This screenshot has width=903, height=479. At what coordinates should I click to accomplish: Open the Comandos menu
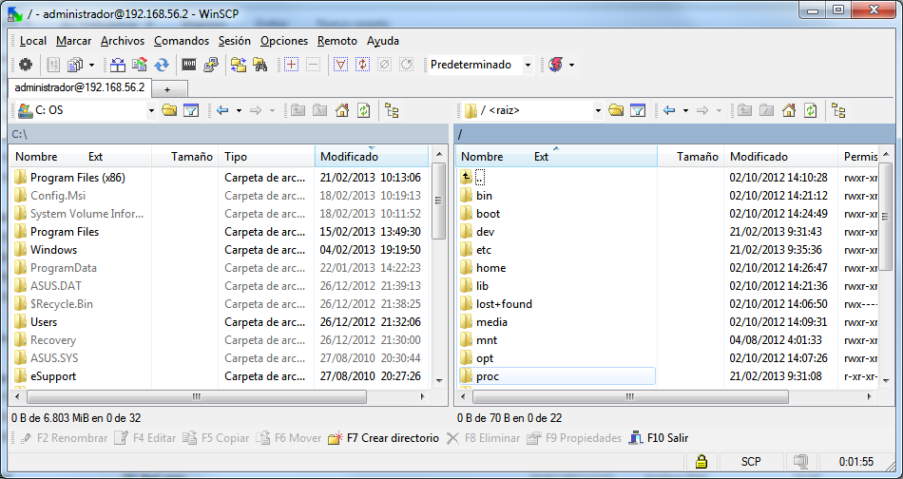(x=182, y=41)
